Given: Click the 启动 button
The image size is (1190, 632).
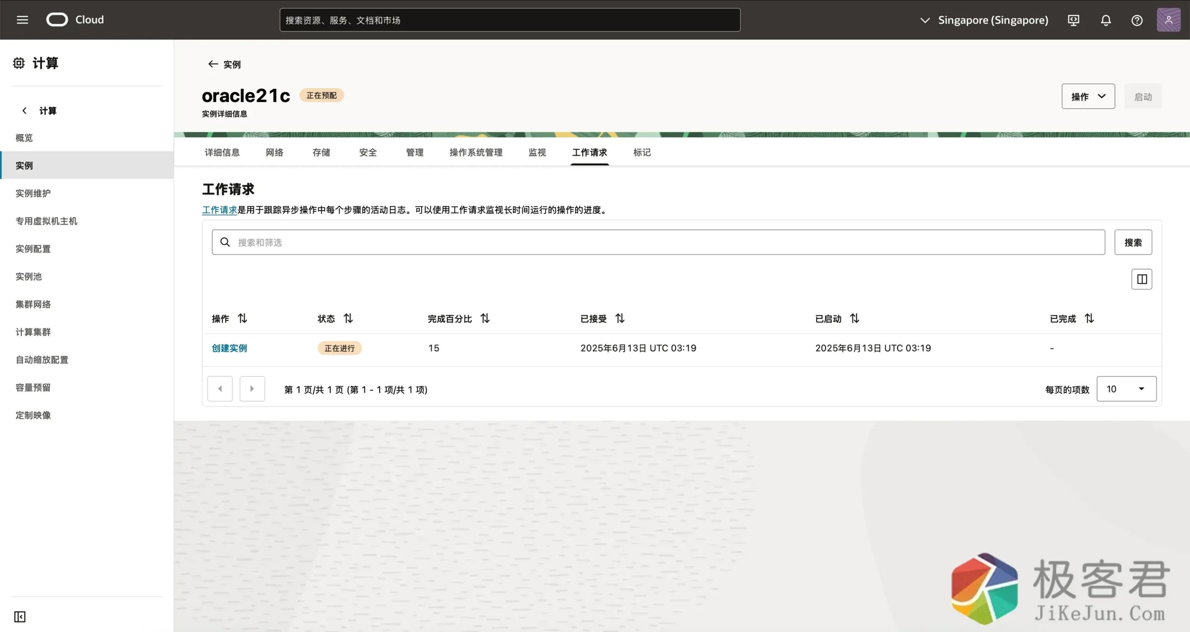Looking at the screenshot, I should pos(1143,96).
